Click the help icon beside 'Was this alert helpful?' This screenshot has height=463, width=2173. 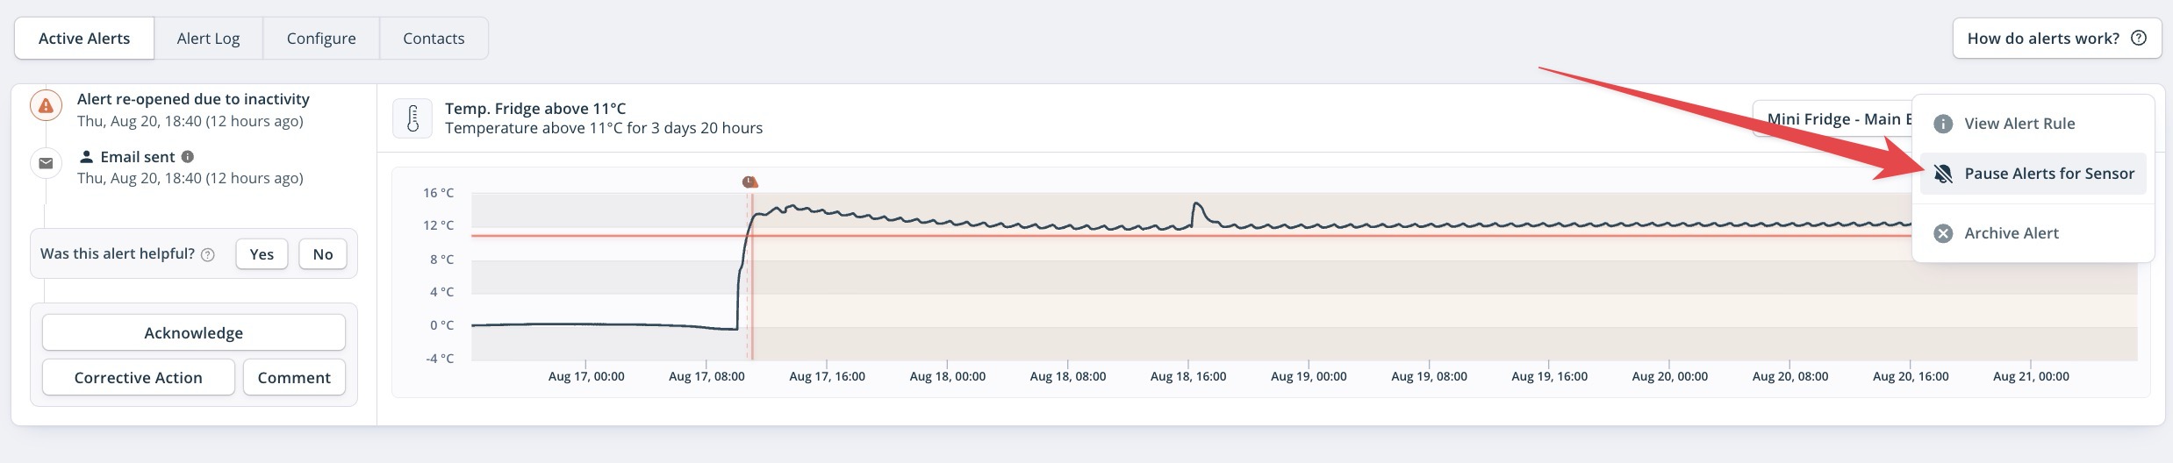click(208, 255)
